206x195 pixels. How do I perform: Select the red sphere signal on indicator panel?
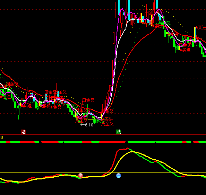tap(80, 176)
